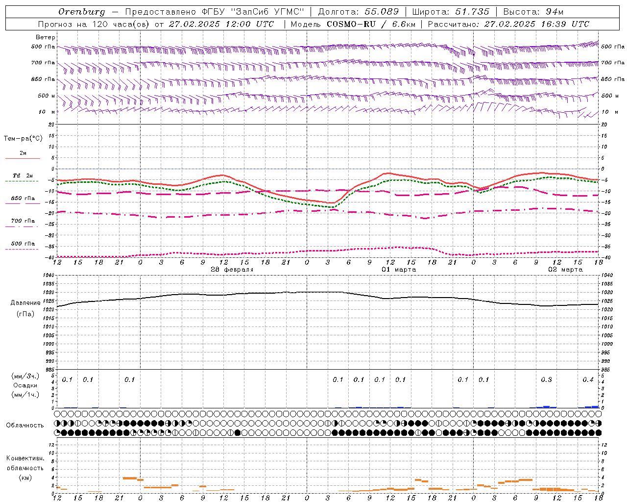Click the '01 марта' date label
The image size is (627, 502).
tap(399, 270)
